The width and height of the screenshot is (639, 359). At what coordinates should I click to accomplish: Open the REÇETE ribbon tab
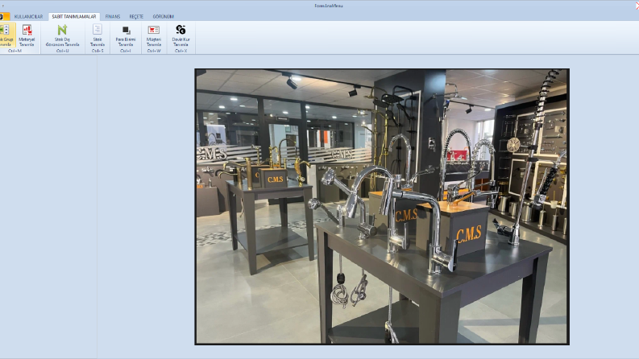[136, 17]
